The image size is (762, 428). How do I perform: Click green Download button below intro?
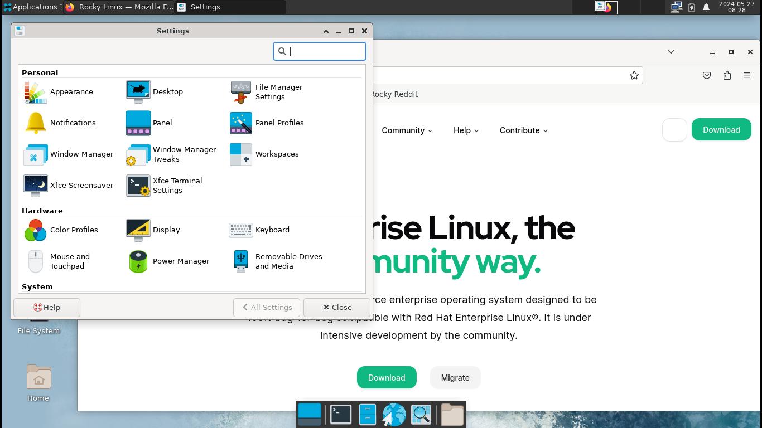click(x=387, y=377)
